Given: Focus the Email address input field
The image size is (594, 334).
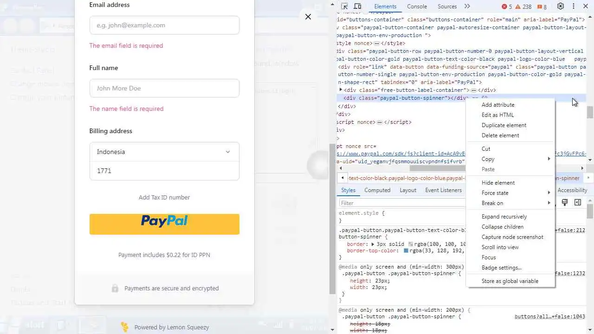Looking at the screenshot, I should [x=164, y=25].
